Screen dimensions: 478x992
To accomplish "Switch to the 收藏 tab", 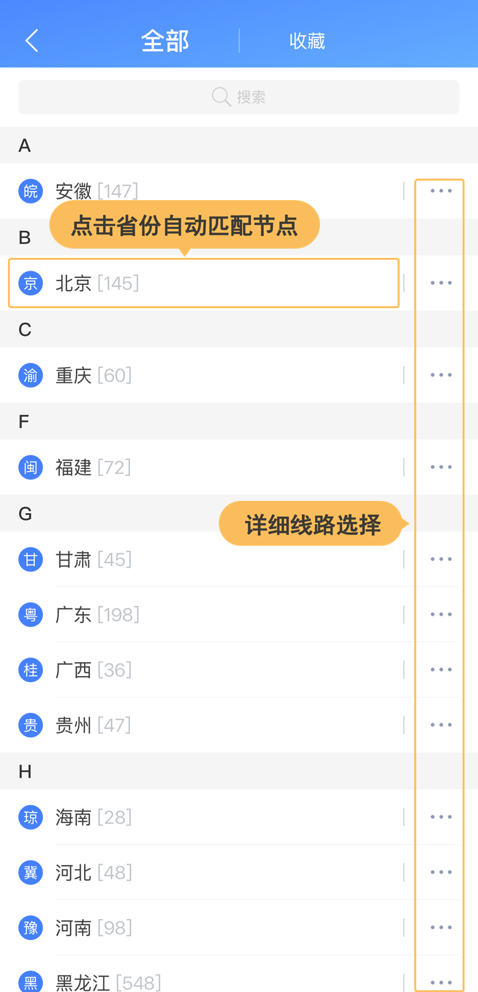I will [x=307, y=41].
